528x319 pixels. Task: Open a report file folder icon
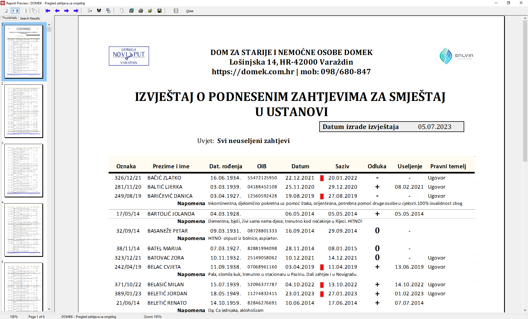point(150,11)
